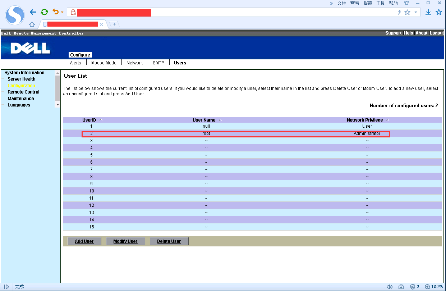Click the Delete User button
This screenshot has width=446, height=291.
(x=169, y=241)
